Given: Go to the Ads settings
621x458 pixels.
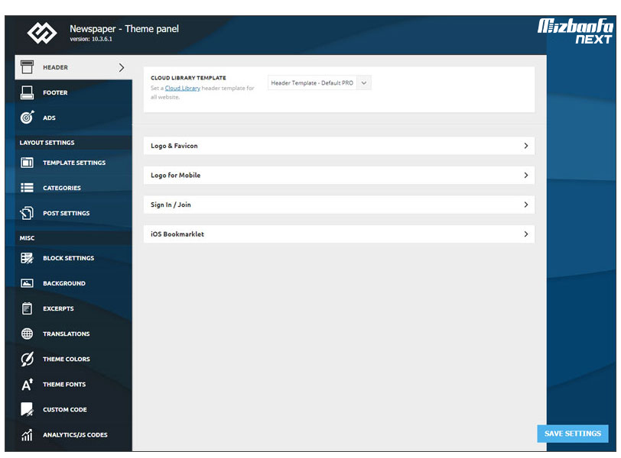Looking at the screenshot, I should click(x=73, y=118).
